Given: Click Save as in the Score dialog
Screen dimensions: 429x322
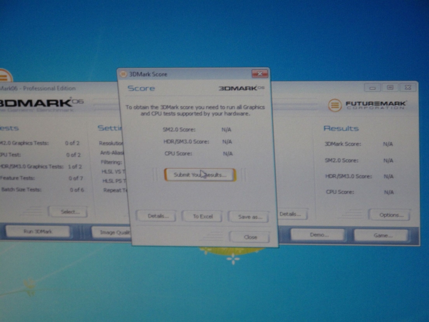Looking at the screenshot, I should [x=250, y=217].
